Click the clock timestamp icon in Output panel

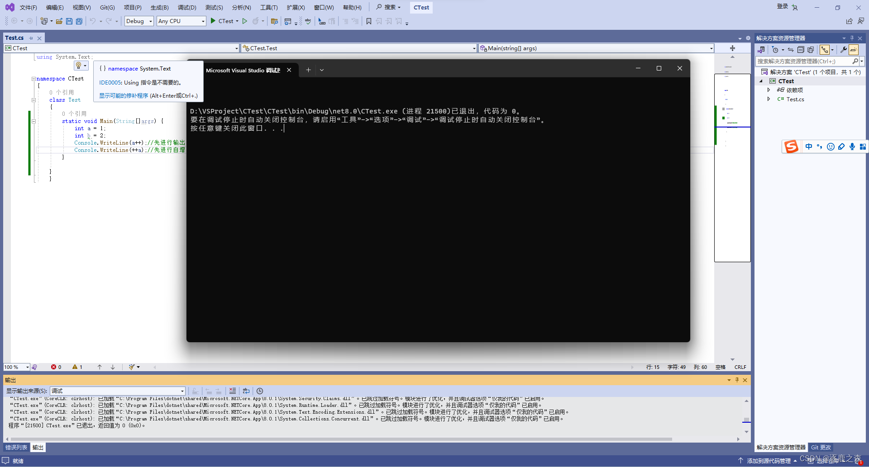click(x=260, y=391)
